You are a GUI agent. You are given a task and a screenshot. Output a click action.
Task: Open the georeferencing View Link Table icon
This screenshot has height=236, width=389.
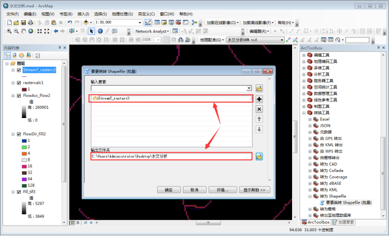tap(331, 40)
